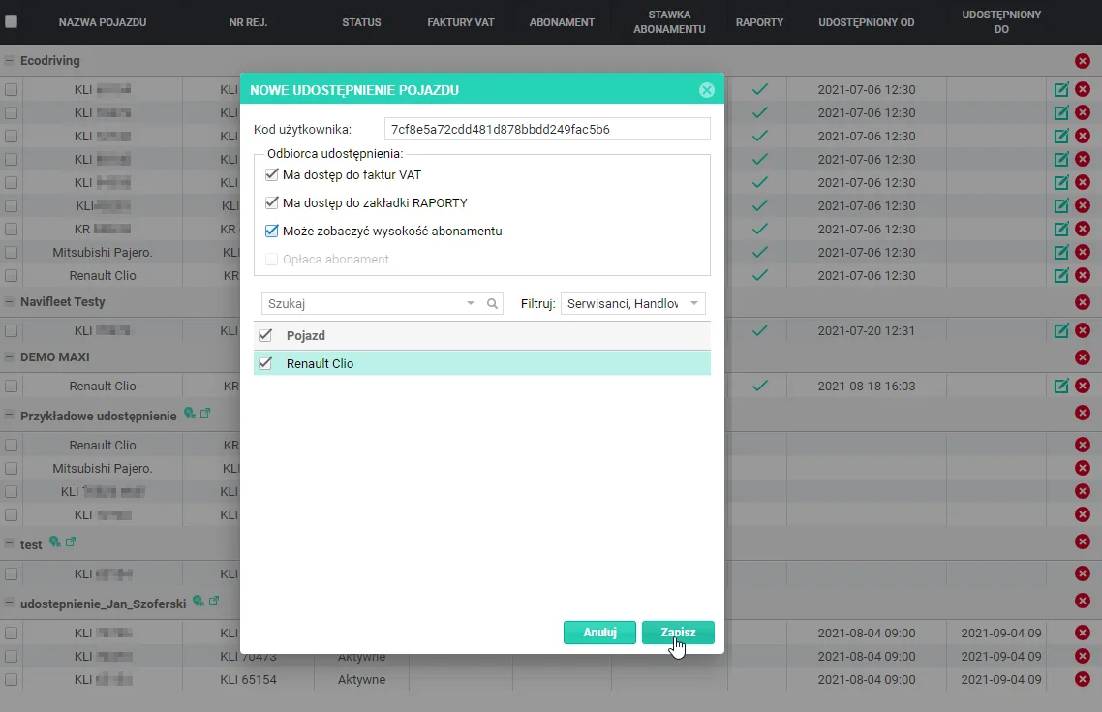Click Zapisz to save the sharing
Image resolution: width=1102 pixels, height=712 pixels.
(x=678, y=632)
